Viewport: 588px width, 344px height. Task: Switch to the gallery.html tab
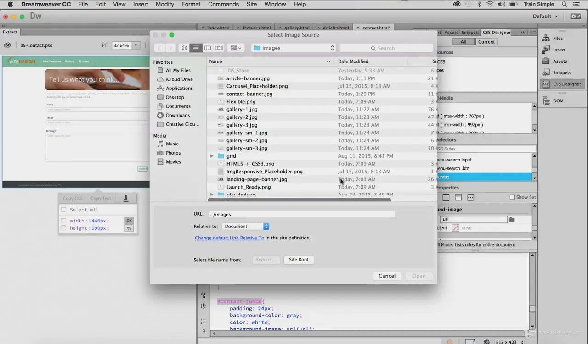point(297,28)
